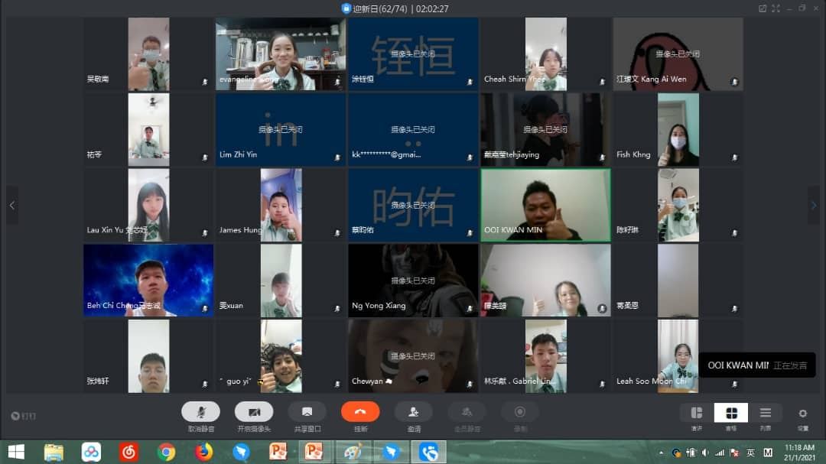826x464 pixels.
Task: Open Google Chrome from taskbar
Action: 166,452
